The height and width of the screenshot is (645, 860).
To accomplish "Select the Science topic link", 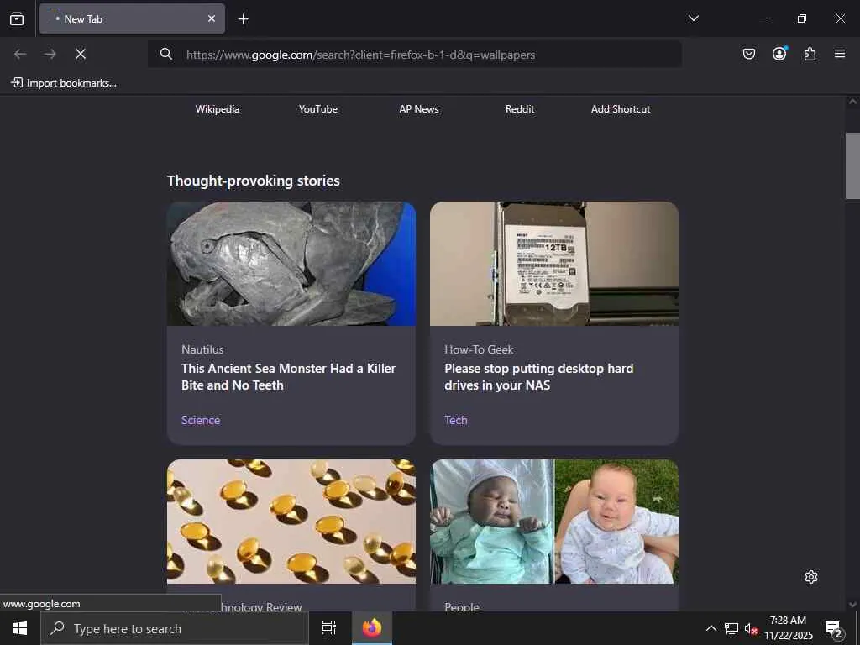I will point(201,420).
